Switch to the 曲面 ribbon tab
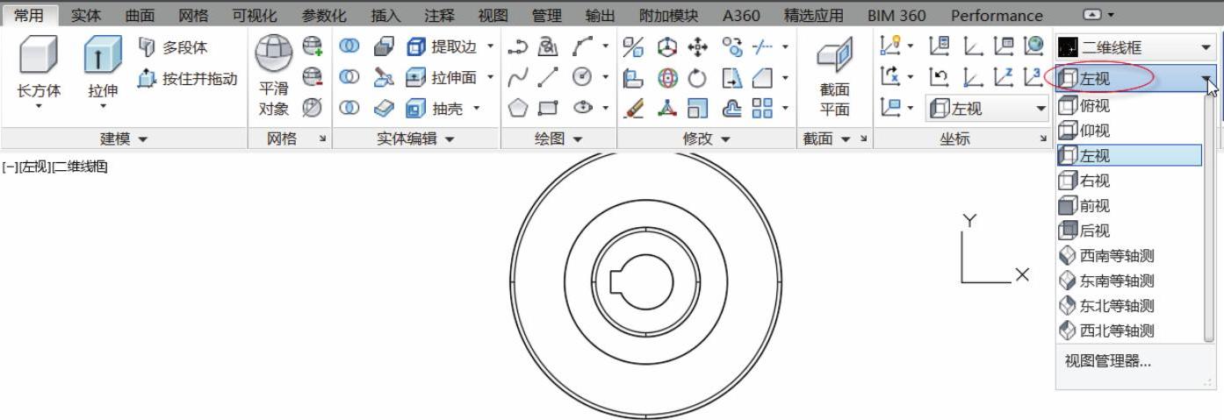Screen dimensions: 1224x420 tap(140, 15)
